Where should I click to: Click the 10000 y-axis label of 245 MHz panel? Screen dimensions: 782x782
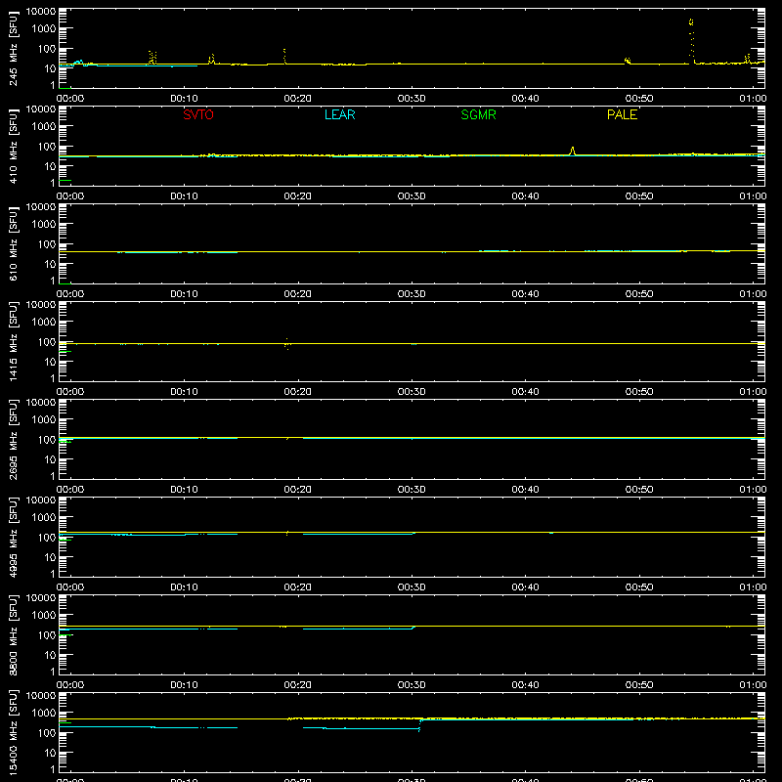click(41, 12)
